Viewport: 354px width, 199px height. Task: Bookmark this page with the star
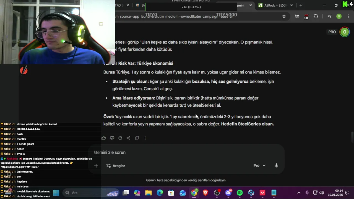pos(284,16)
